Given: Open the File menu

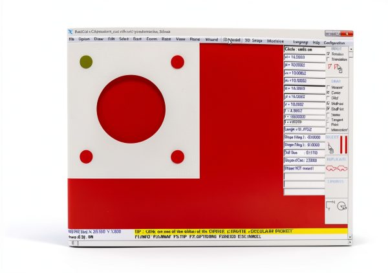Looking at the screenshot, I should (x=71, y=39).
